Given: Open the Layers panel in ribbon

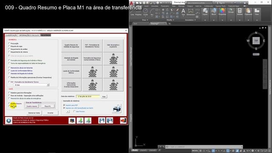Looking at the screenshot, I should (x=205, y=12).
